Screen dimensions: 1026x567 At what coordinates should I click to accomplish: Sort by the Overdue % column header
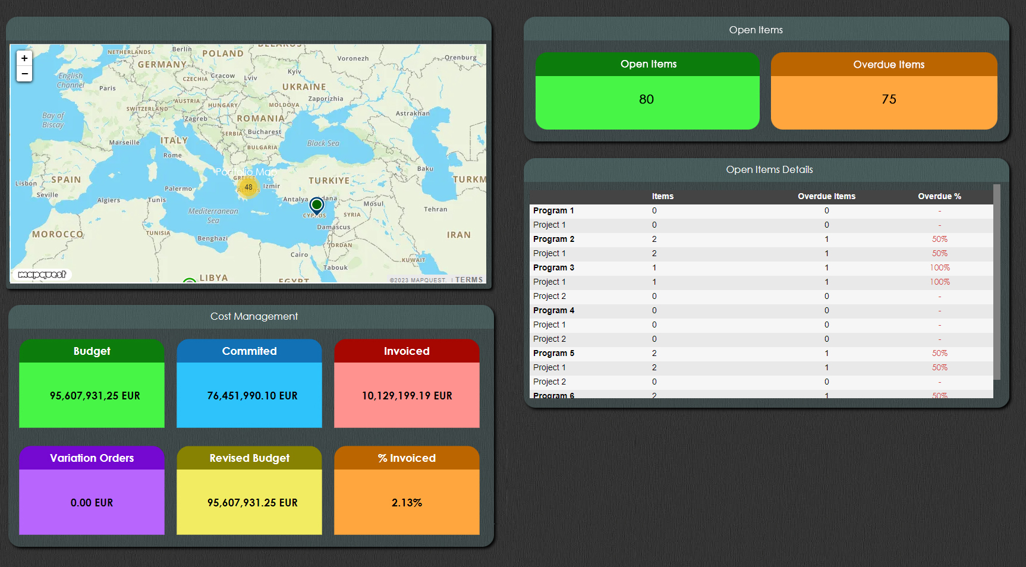(x=939, y=196)
